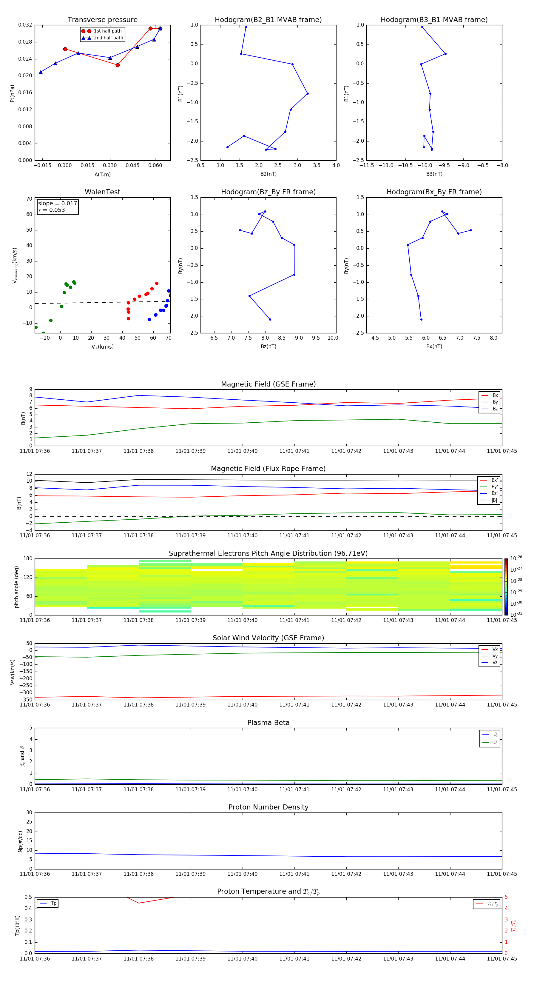Click the 'V_A(km/s)' x-axis label of WalenTest
This screenshot has width=537, height=985.
(x=102, y=347)
